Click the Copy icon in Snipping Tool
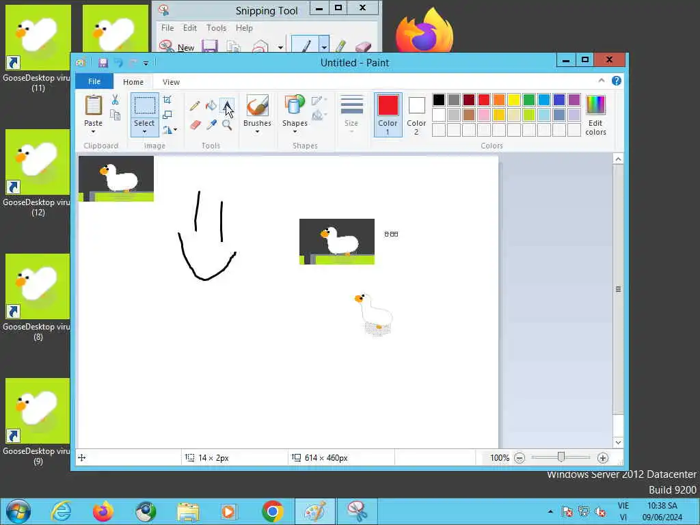Image resolution: width=700 pixels, height=525 pixels. (233, 46)
